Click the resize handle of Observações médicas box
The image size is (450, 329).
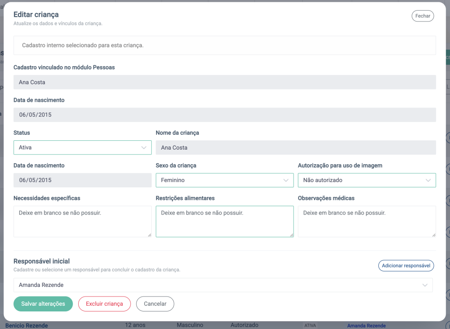pyautogui.click(x=434, y=235)
